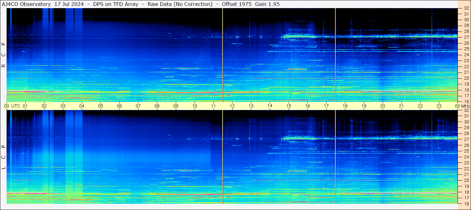This screenshot has height=210, width=471.
Task: Select the 02 hour tick label
Action: click(x=44, y=106)
